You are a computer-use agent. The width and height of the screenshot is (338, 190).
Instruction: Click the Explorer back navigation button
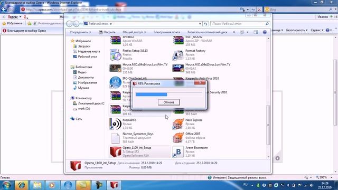point(69,24)
